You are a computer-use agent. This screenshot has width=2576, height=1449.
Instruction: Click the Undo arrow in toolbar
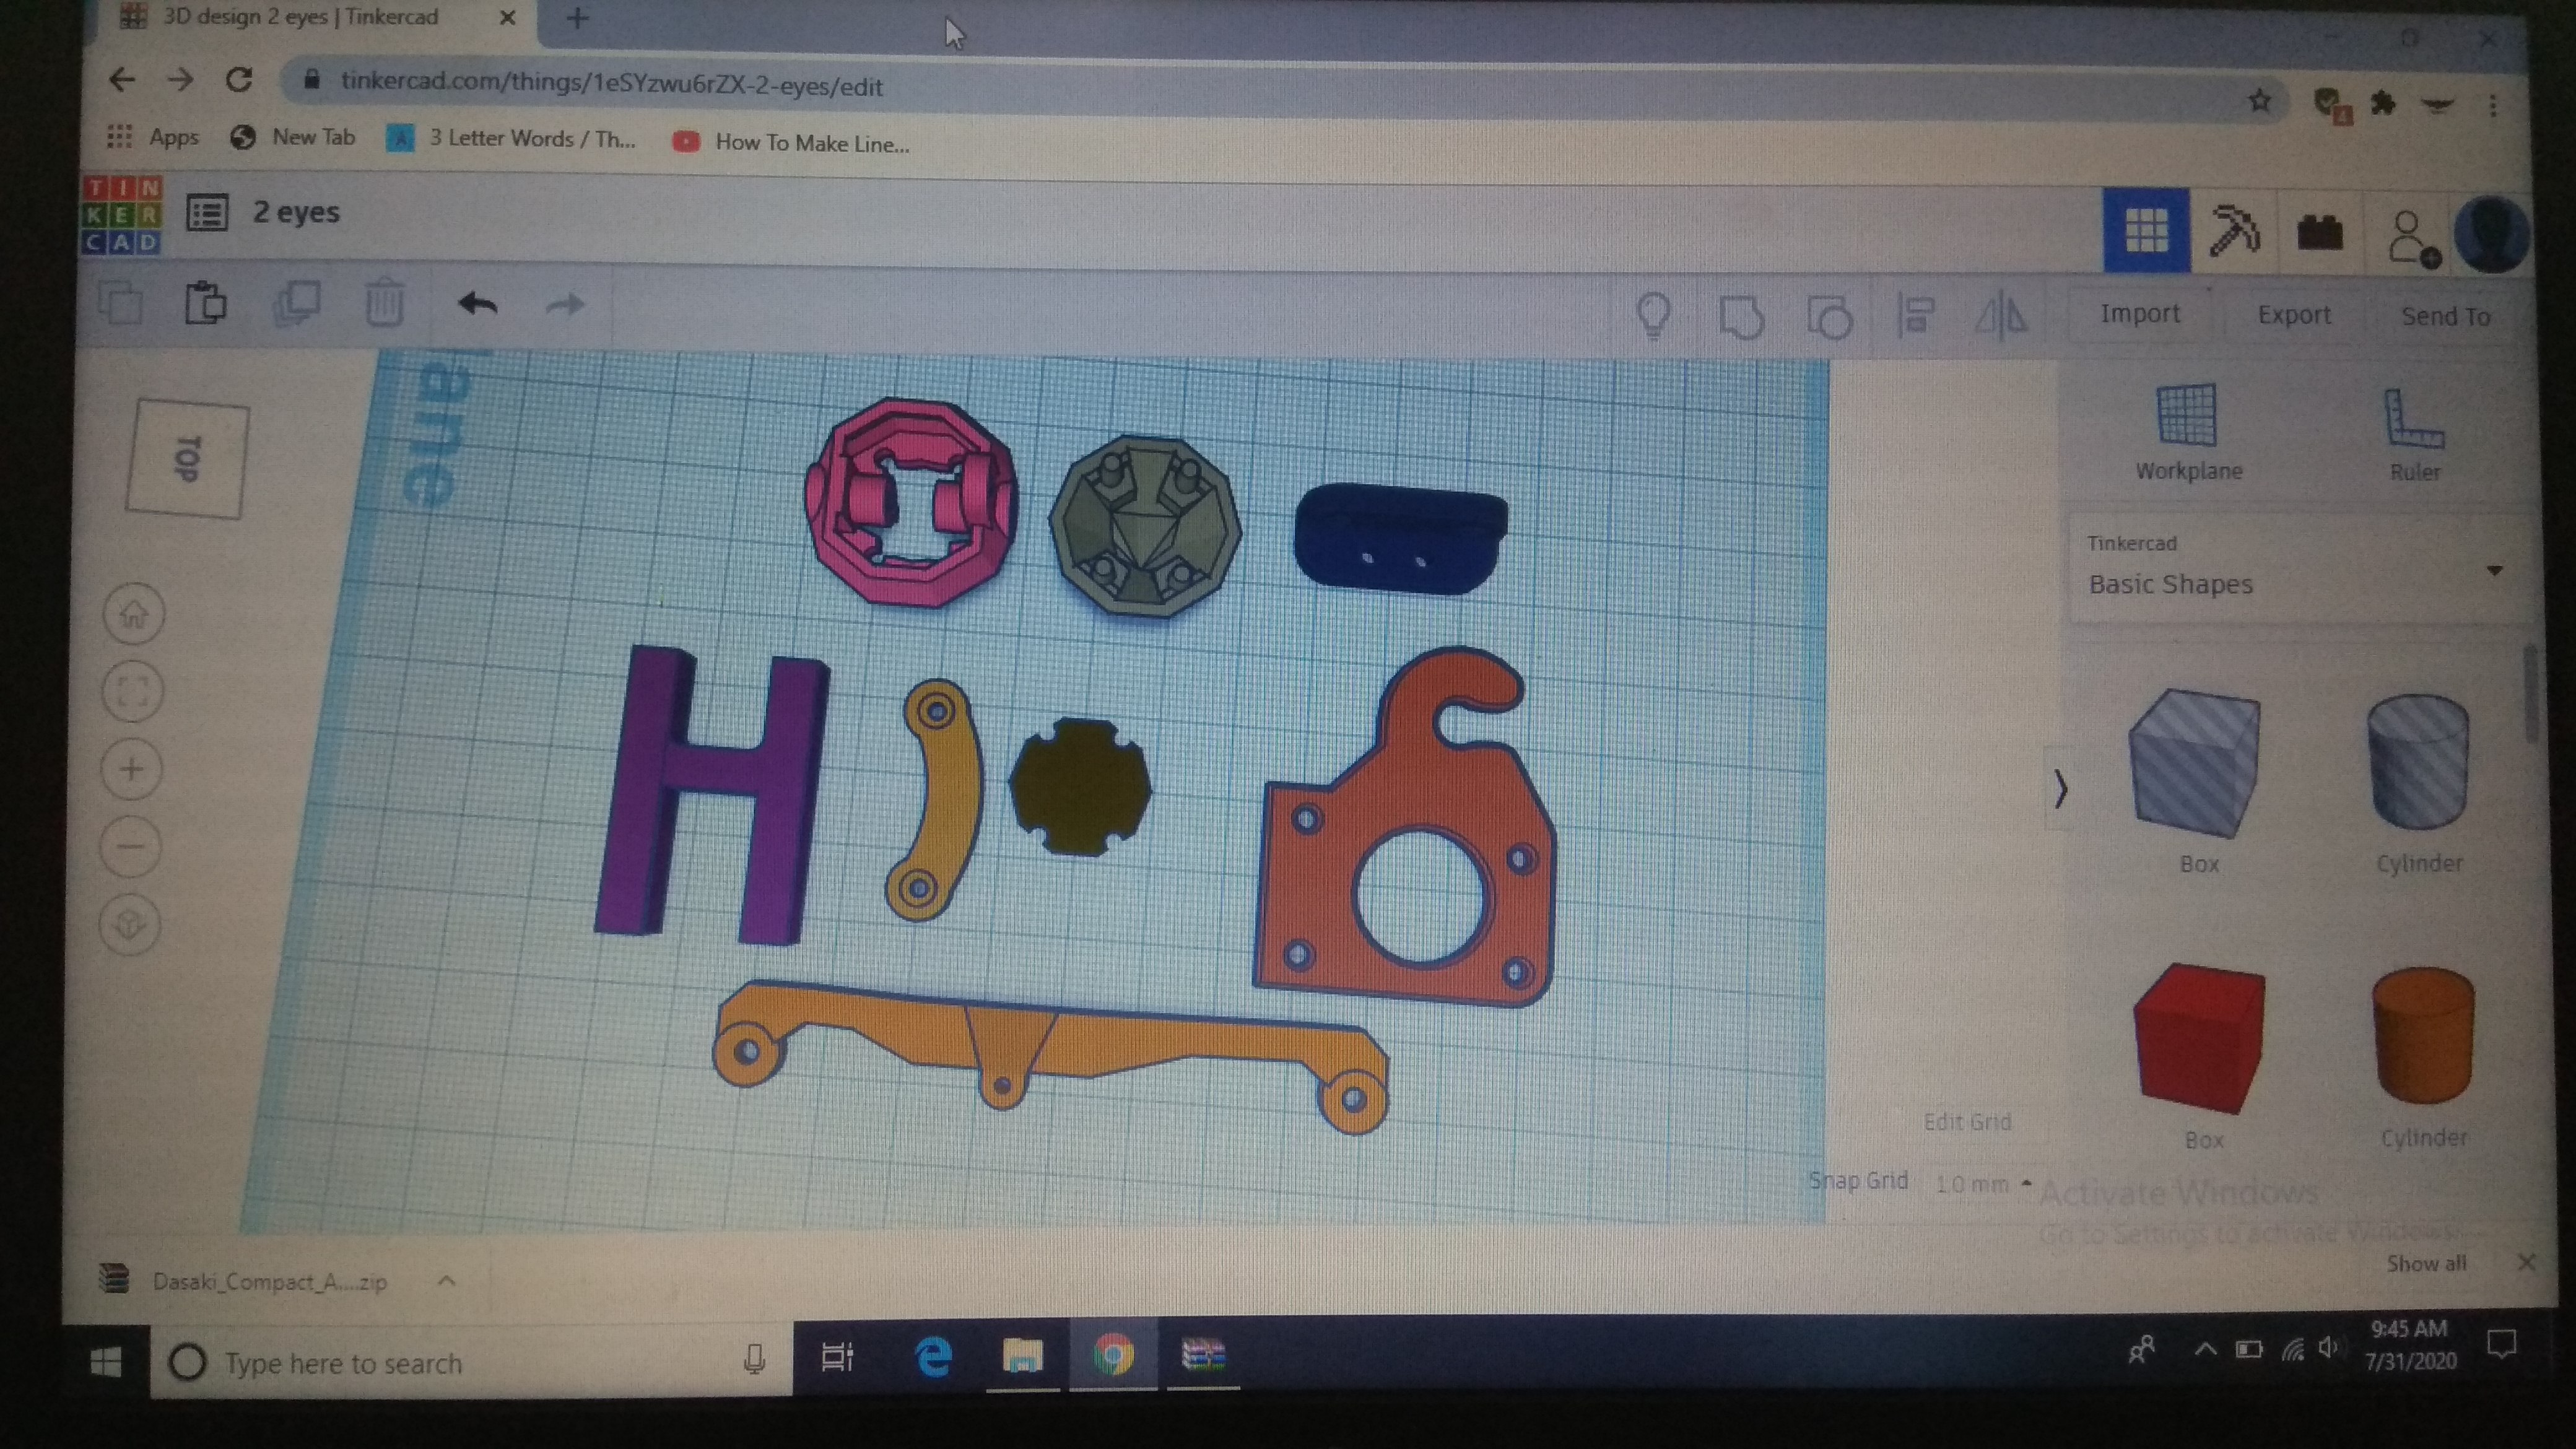[478, 304]
